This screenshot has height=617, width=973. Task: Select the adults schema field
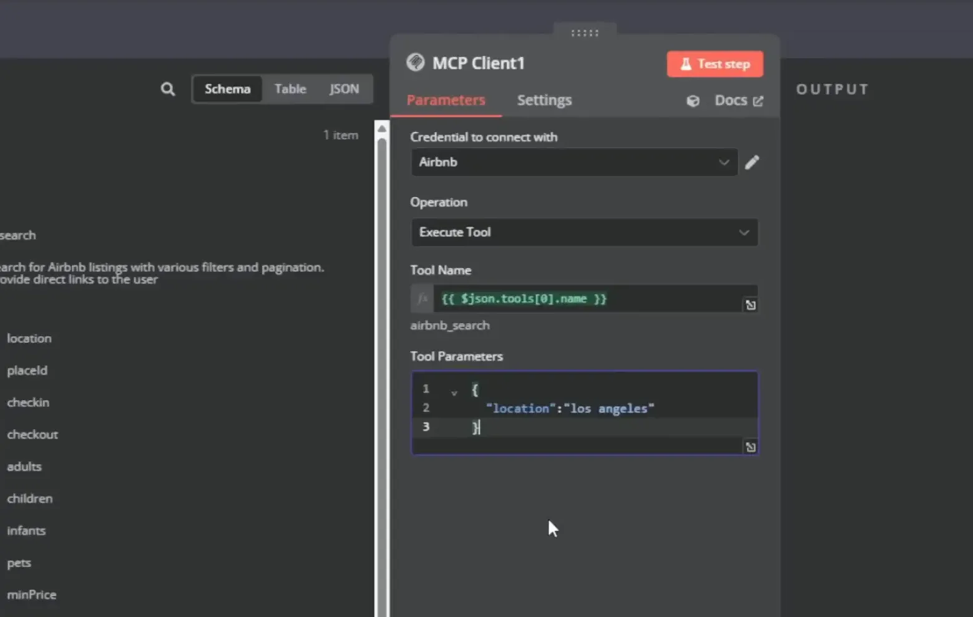(24, 467)
